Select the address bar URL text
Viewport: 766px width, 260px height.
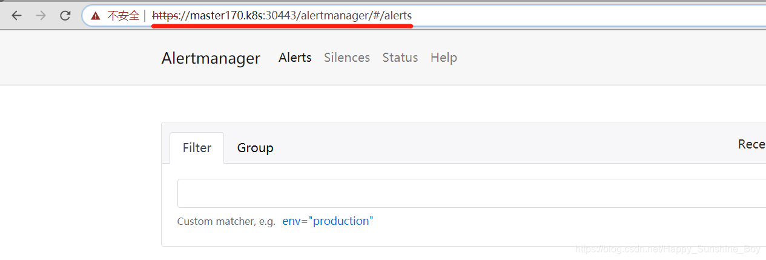coord(282,16)
